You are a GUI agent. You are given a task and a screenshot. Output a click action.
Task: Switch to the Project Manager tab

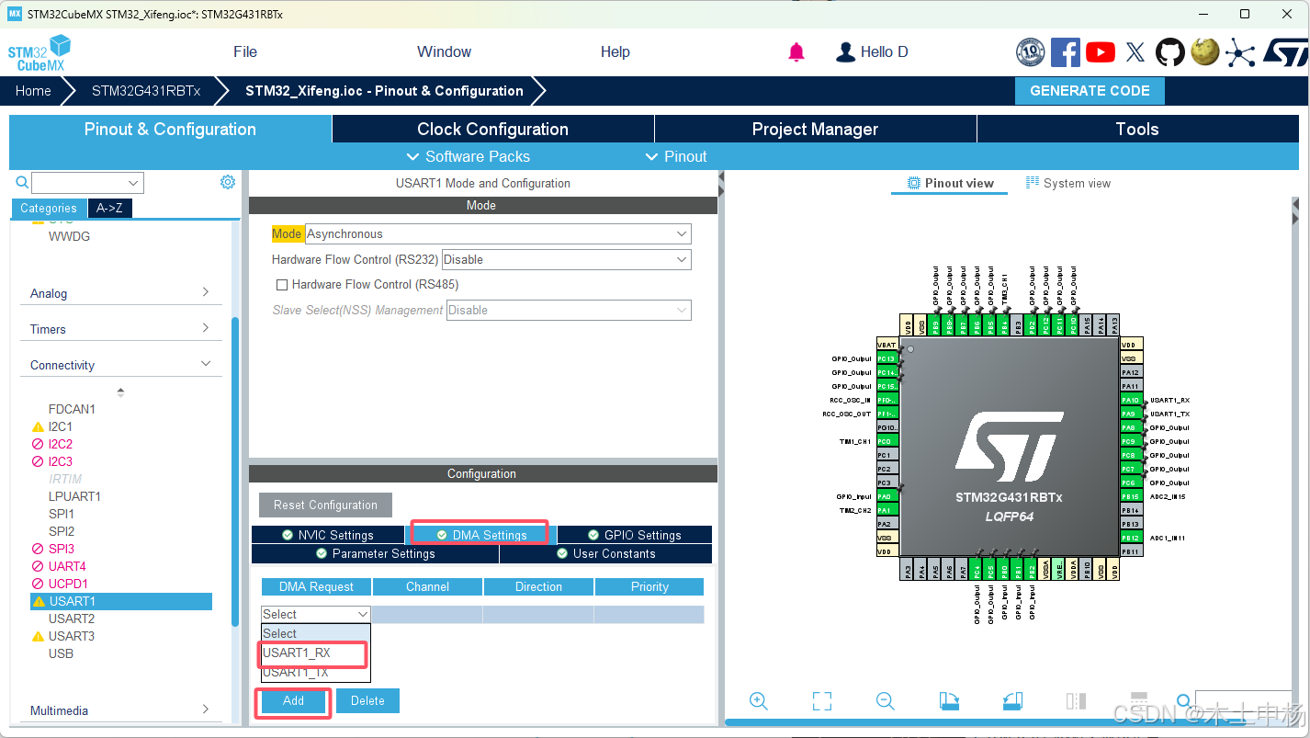pyautogui.click(x=815, y=129)
